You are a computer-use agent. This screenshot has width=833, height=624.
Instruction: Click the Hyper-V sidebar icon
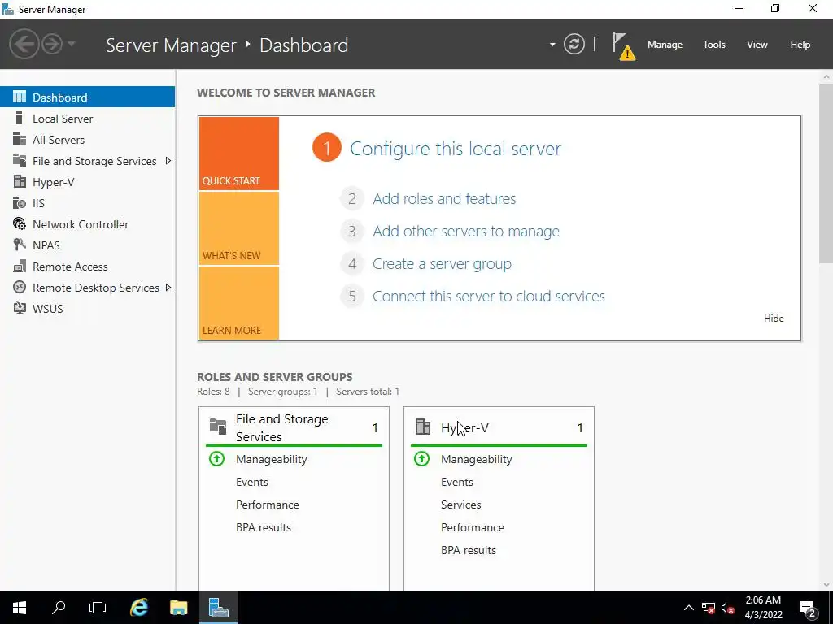20,181
